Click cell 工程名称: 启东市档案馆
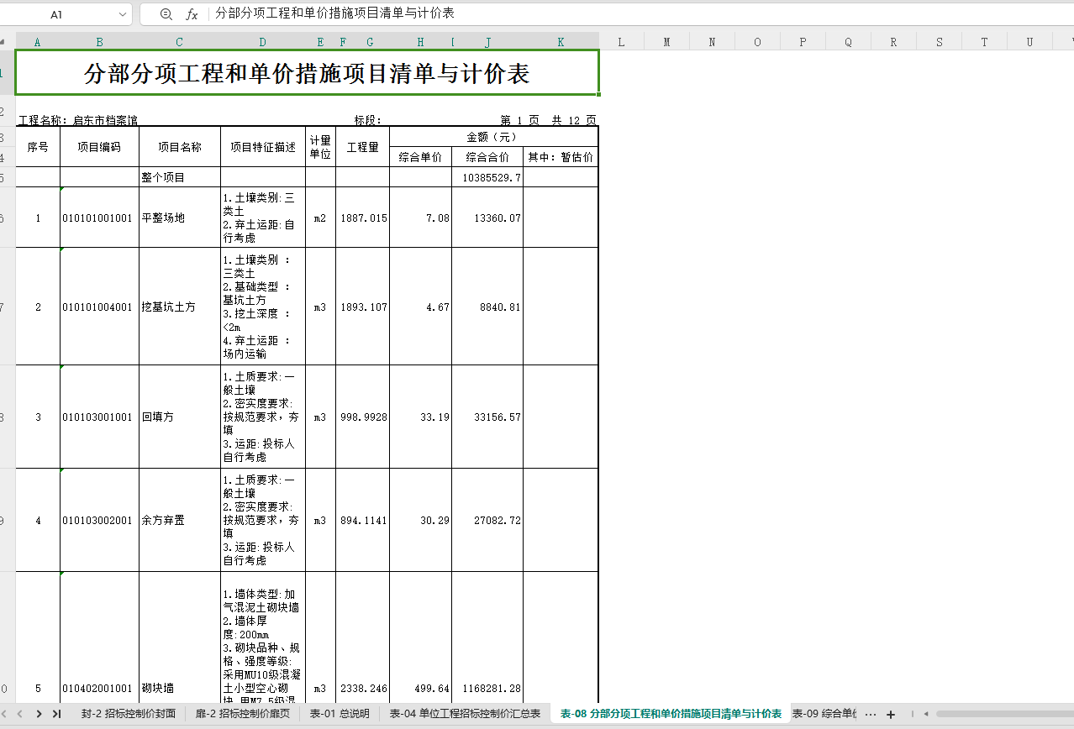This screenshot has height=729, width=1074. pyautogui.click(x=77, y=120)
